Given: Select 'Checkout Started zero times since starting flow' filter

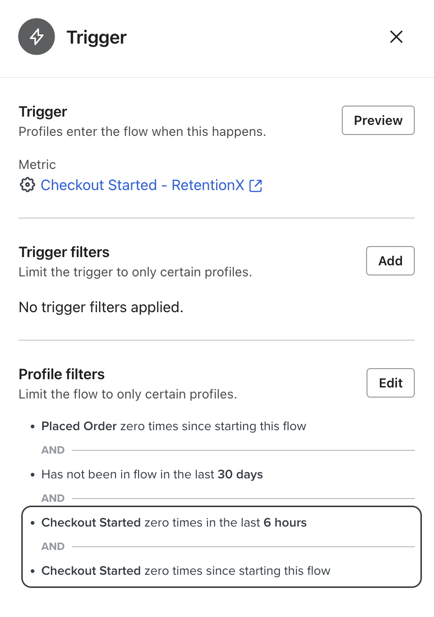Looking at the screenshot, I should (186, 571).
